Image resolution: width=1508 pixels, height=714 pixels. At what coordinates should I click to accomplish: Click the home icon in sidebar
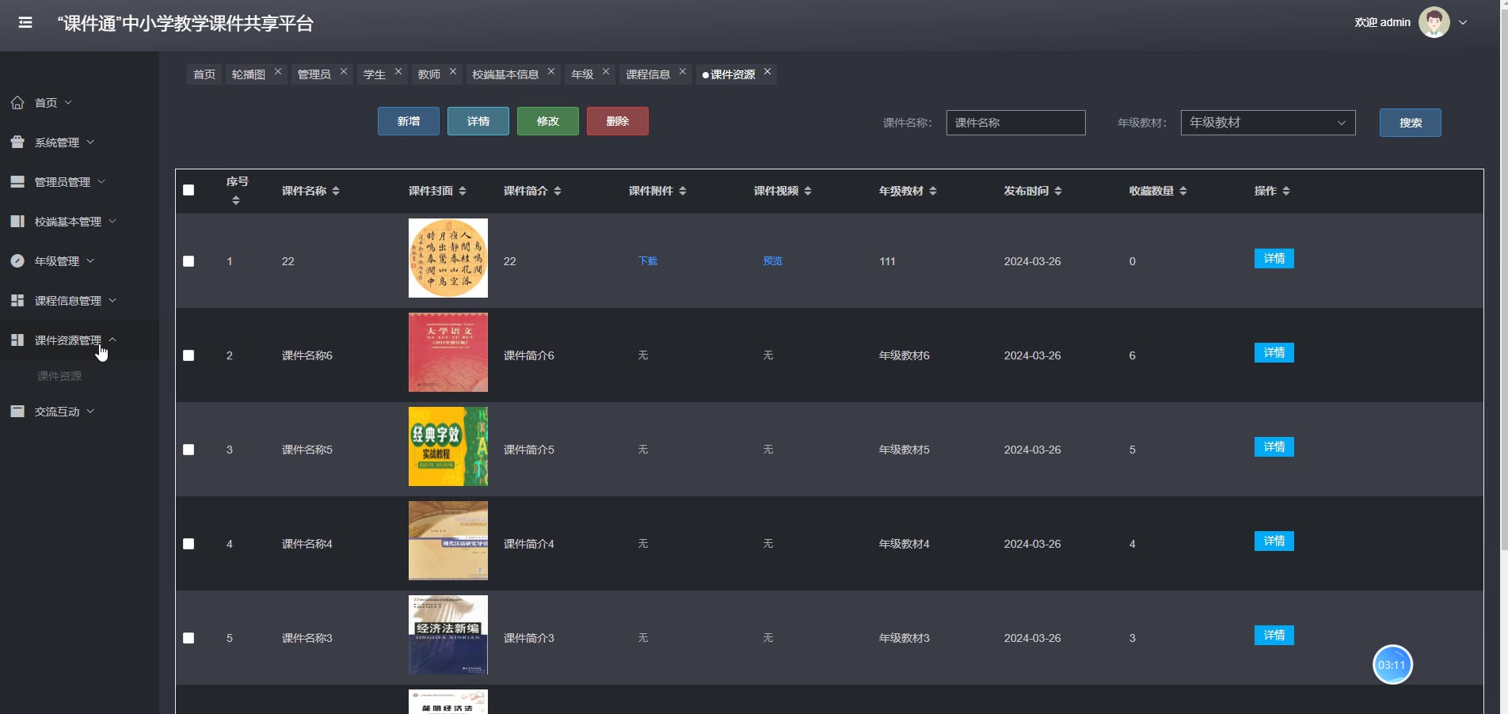(17, 103)
